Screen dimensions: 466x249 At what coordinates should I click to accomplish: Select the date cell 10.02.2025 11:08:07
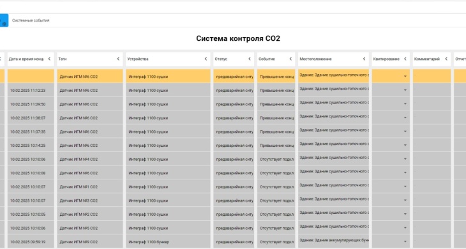[x=31, y=118]
